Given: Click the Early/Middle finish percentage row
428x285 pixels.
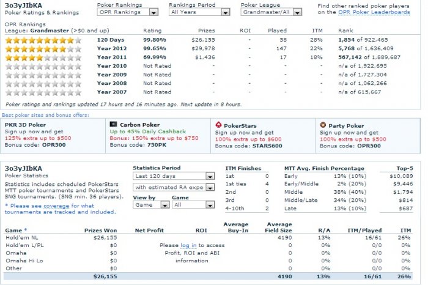Looking at the screenshot, I should point(325,184).
